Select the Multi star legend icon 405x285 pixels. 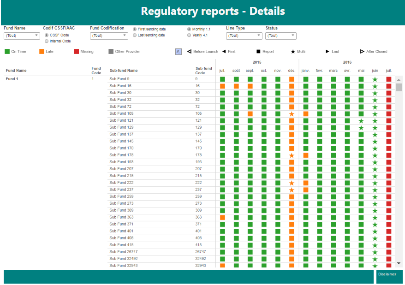293,52
